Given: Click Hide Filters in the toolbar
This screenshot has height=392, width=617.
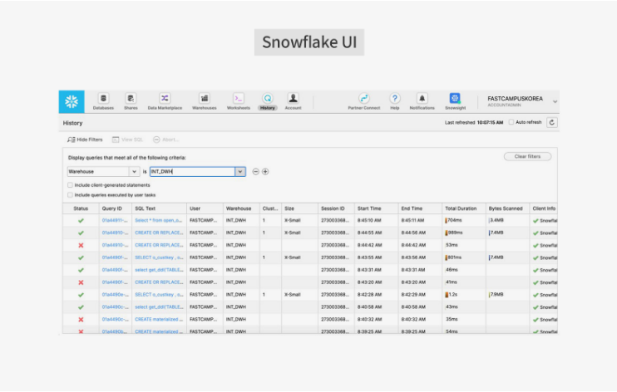Looking at the screenshot, I should (x=85, y=140).
